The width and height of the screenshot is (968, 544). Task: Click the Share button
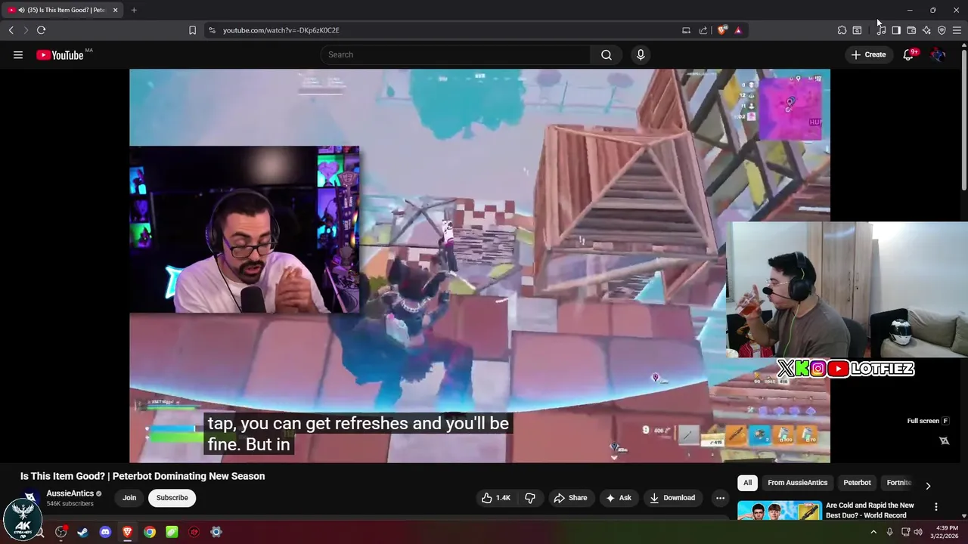click(570, 498)
